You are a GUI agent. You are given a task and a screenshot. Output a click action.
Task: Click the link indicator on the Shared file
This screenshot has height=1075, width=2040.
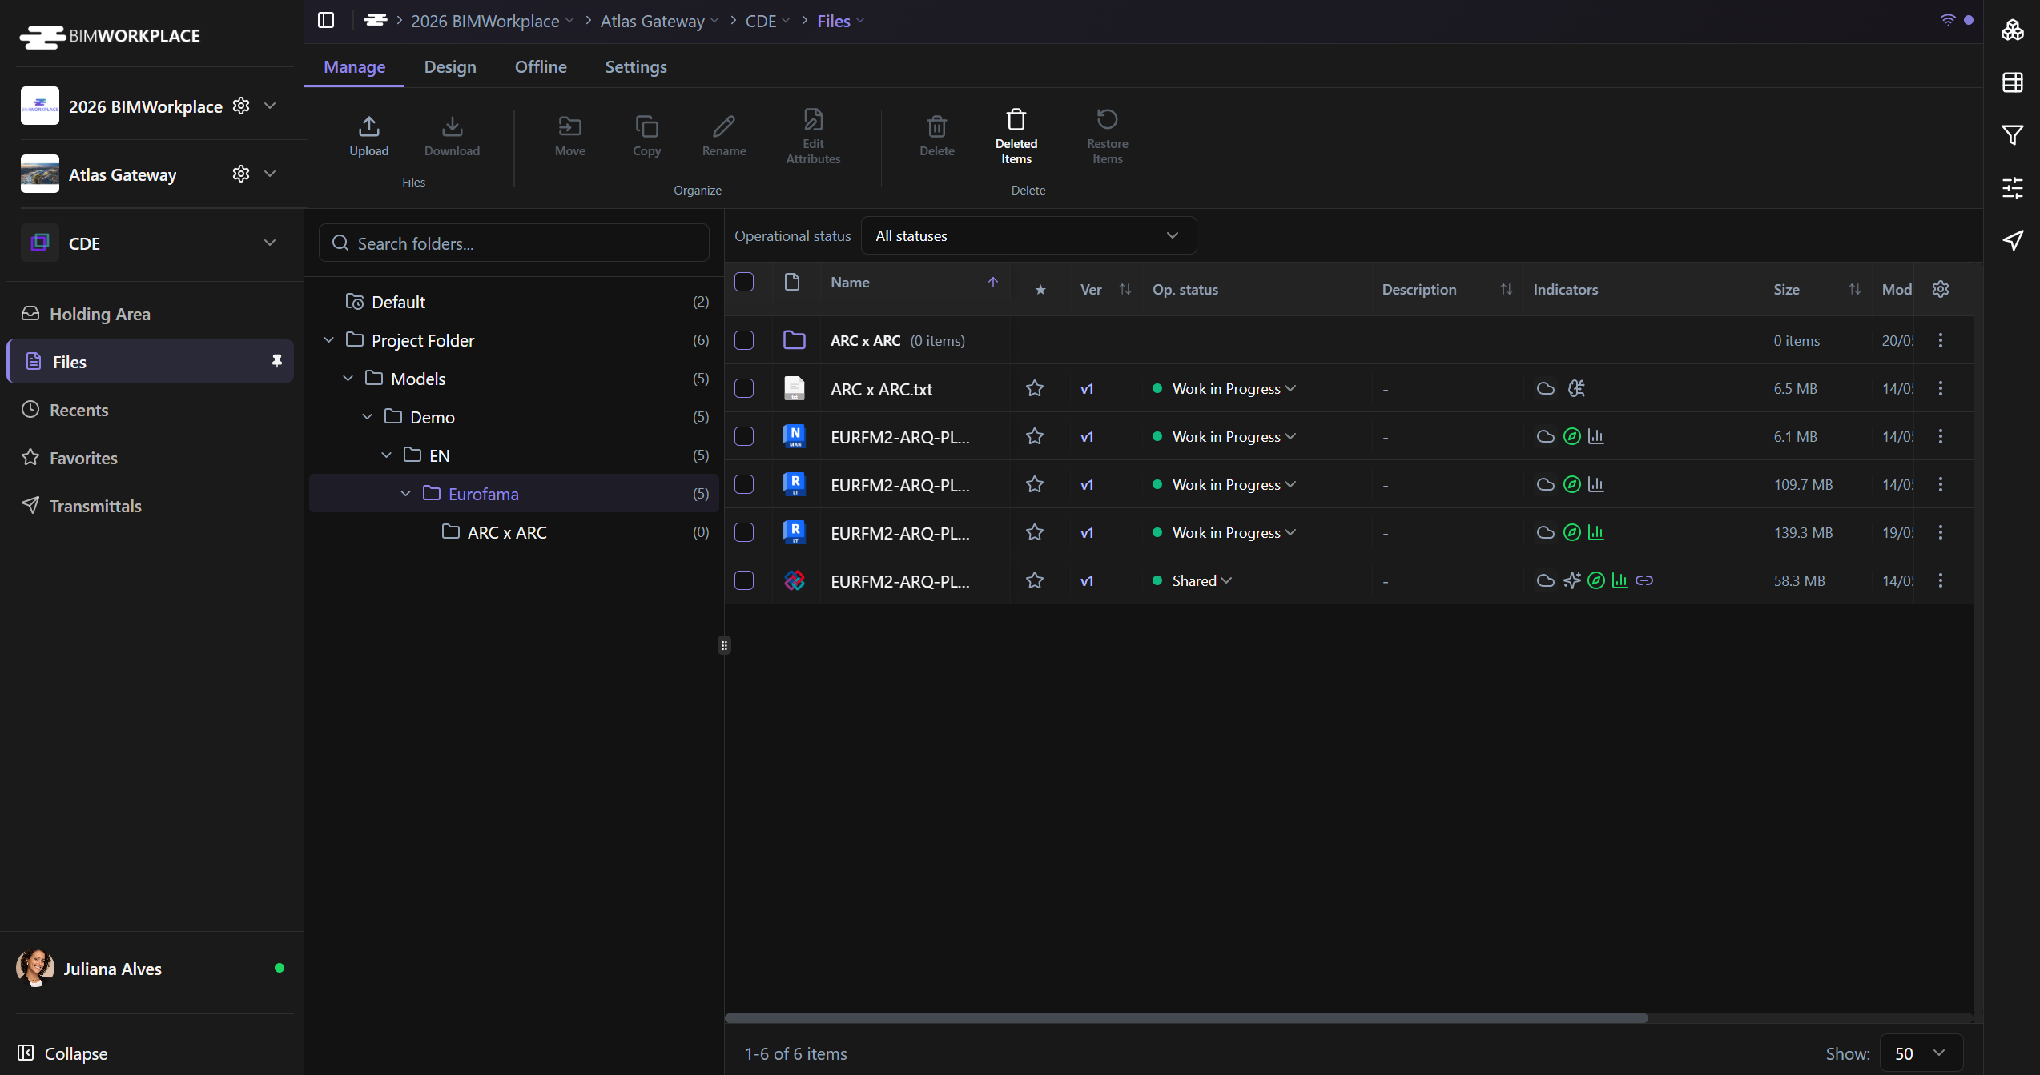pyautogui.click(x=1644, y=580)
